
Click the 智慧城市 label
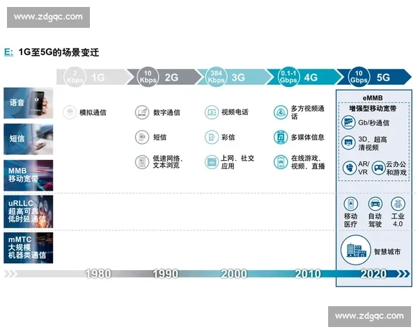click(387, 251)
